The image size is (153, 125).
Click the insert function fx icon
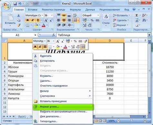tap(54, 35)
